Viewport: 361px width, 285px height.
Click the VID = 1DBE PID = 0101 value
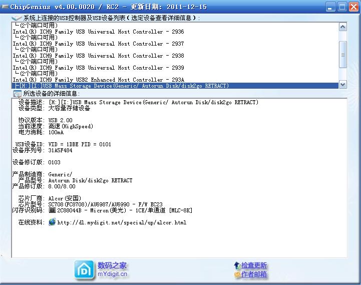80,144
